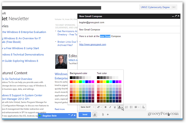Pick yellow background color swatch
Image resolution: width=186 pixels, height=123 pixels.
(77, 82)
